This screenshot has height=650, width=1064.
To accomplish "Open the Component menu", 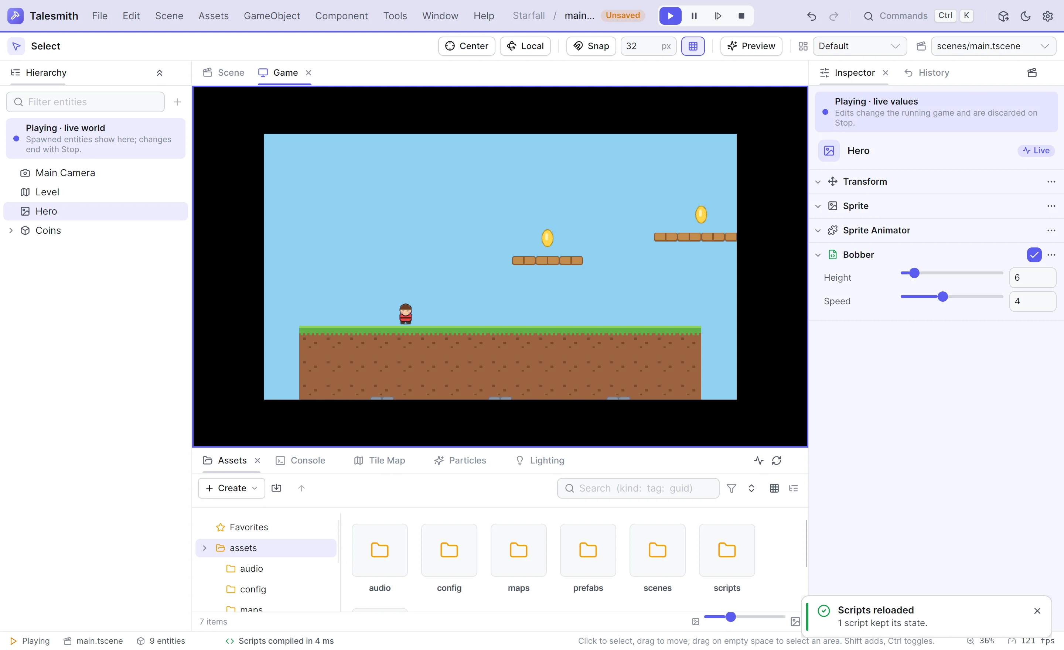I will (341, 16).
